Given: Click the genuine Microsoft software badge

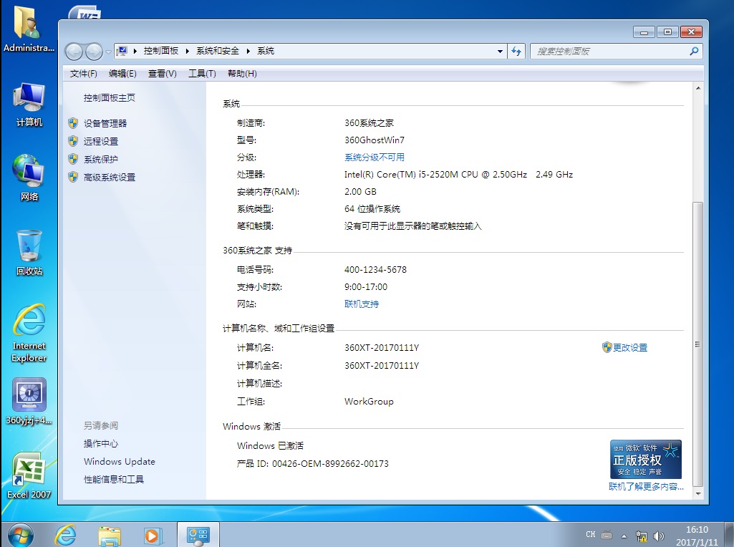Looking at the screenshot, I should (645, 459).
